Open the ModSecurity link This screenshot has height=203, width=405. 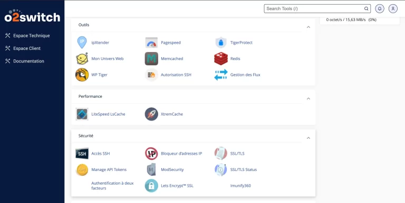[x=172, y=170]
